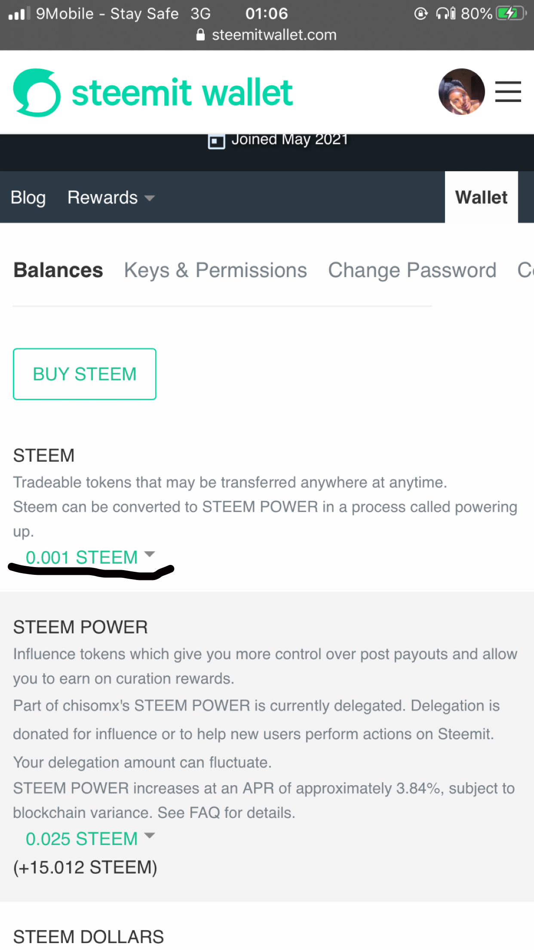The width and height of the screenshot is (534, 950).
Task: Go to the Change Password tab
Action: [412, 271]
